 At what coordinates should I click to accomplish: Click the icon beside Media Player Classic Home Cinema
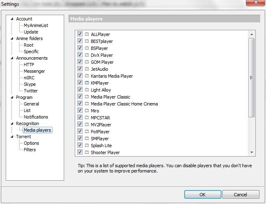pos(87,104)
